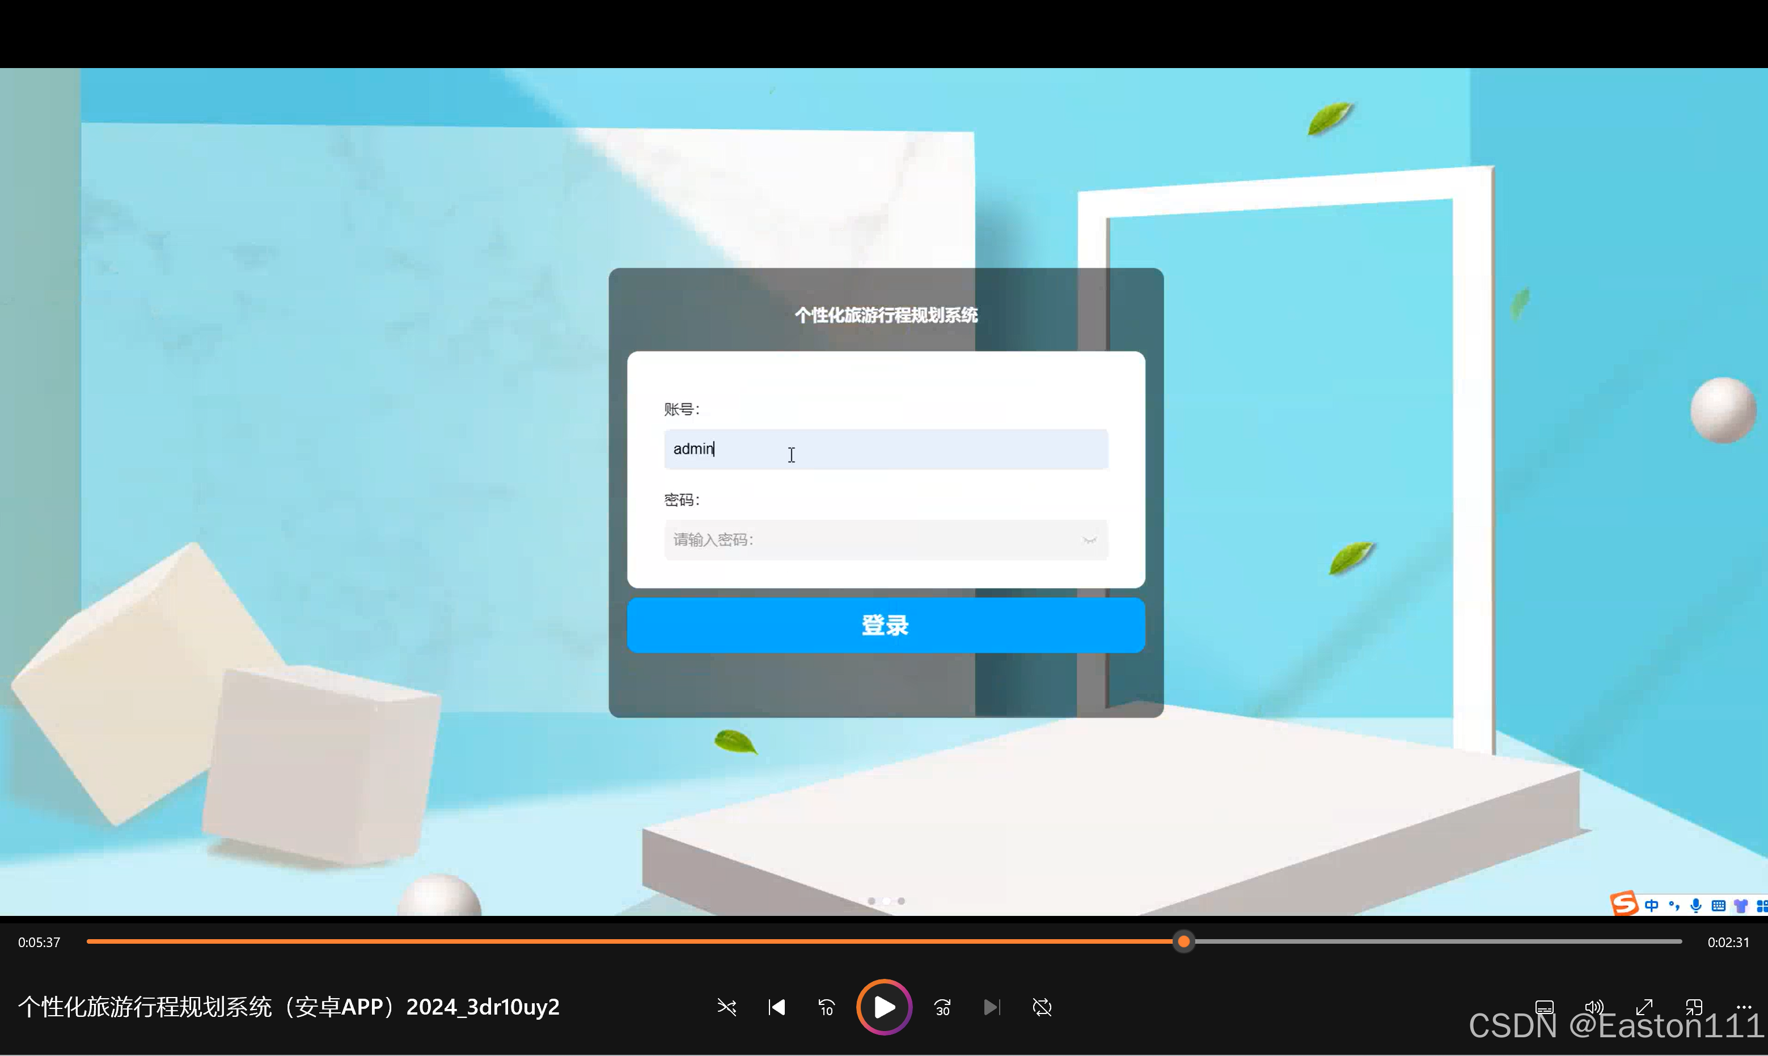Go to previous track
The height and width of the screenshot is (1056, 1768).
pyautogui.click(x=776, y=1007)
